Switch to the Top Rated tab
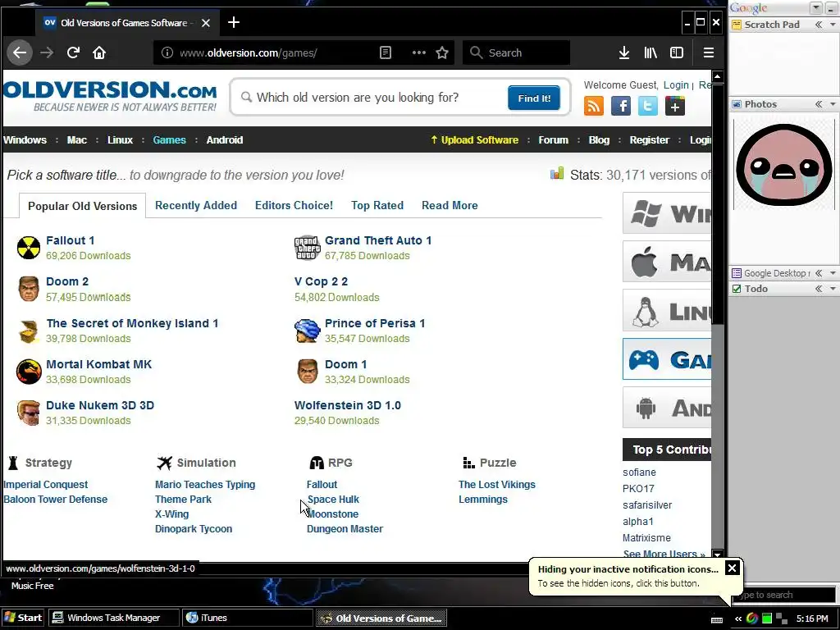 [377, 205]
